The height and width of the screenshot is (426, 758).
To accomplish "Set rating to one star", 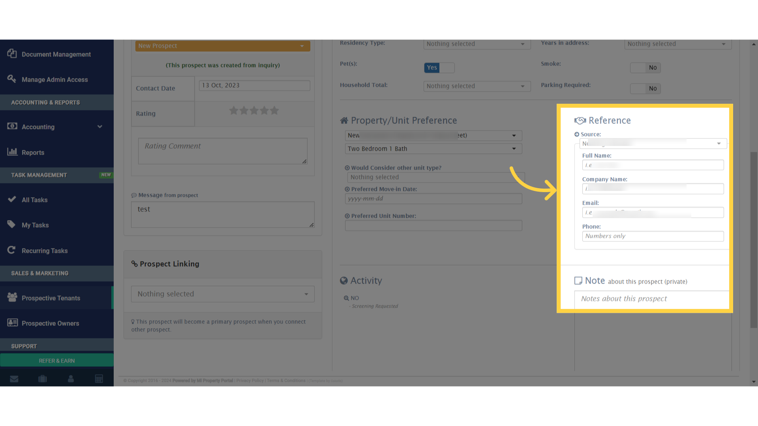I will (x=234, y=110).
